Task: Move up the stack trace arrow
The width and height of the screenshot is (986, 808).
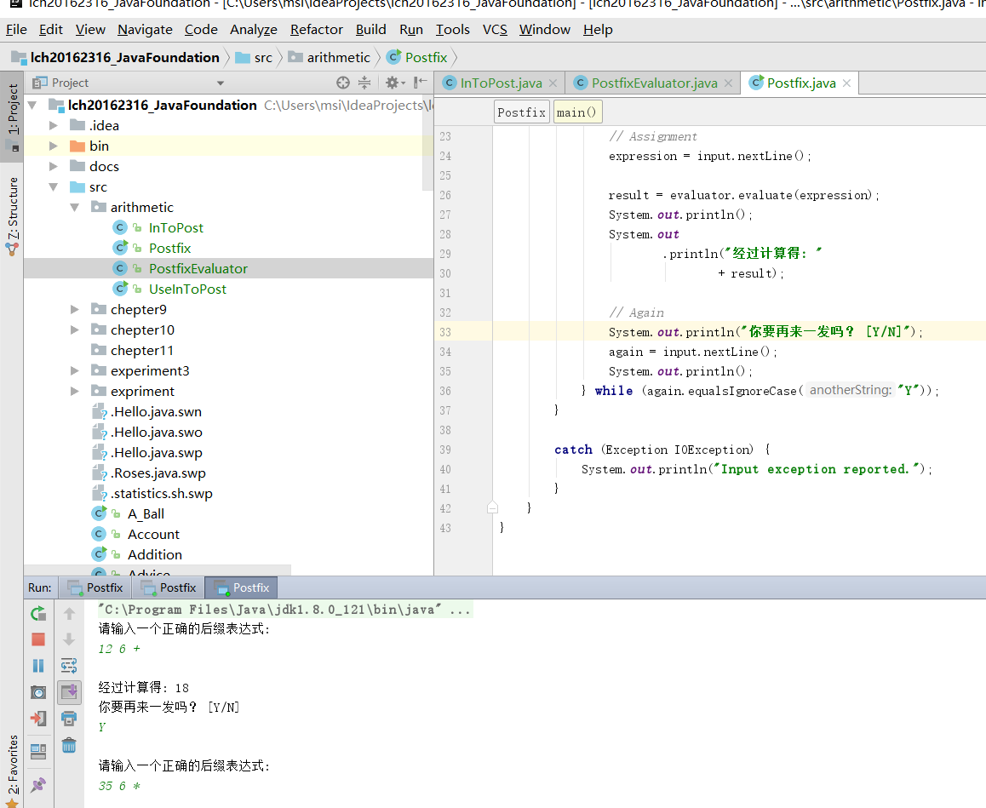Action: [x=69, y=613]
